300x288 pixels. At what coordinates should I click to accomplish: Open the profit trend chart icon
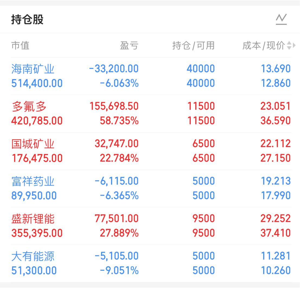coord(281,19)
